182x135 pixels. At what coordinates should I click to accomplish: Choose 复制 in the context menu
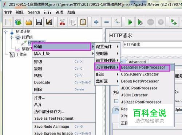[64, 69]
